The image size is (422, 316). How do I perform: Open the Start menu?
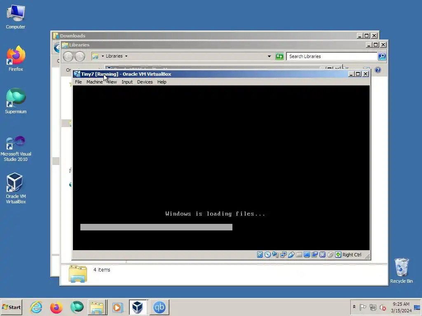11,307
